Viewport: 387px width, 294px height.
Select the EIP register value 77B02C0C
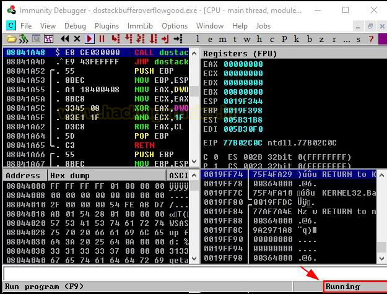tap(243, 143)
